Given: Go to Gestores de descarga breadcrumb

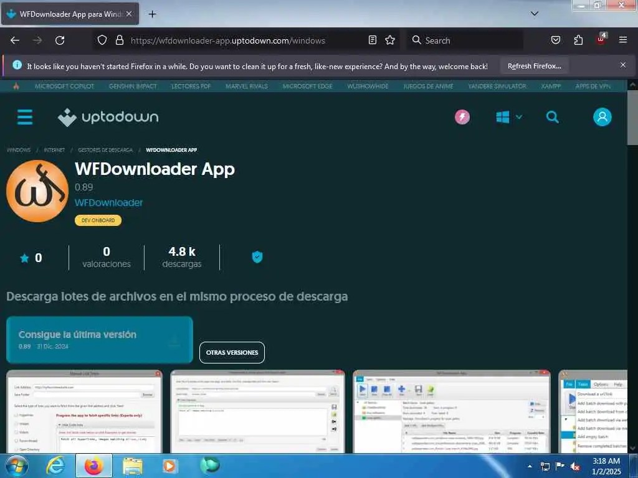Looking at the screenshot, I should (x=105, y=150).
